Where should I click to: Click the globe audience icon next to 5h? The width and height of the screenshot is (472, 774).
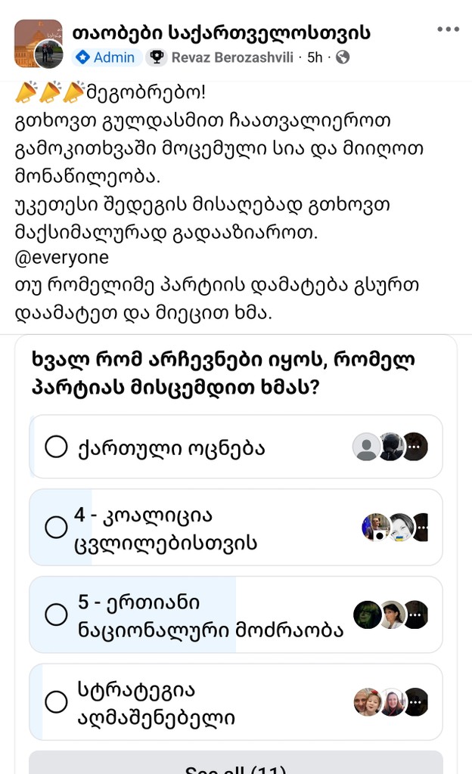tap(342, 55)
